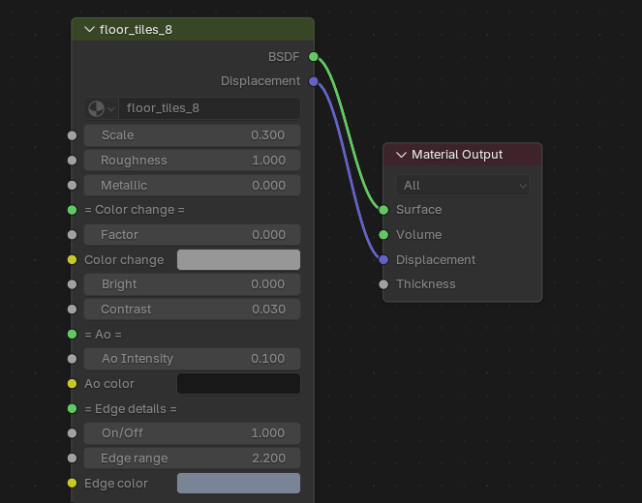Click the = Edge details = green socket
This screenshot has width=642, height=503.
72,408
